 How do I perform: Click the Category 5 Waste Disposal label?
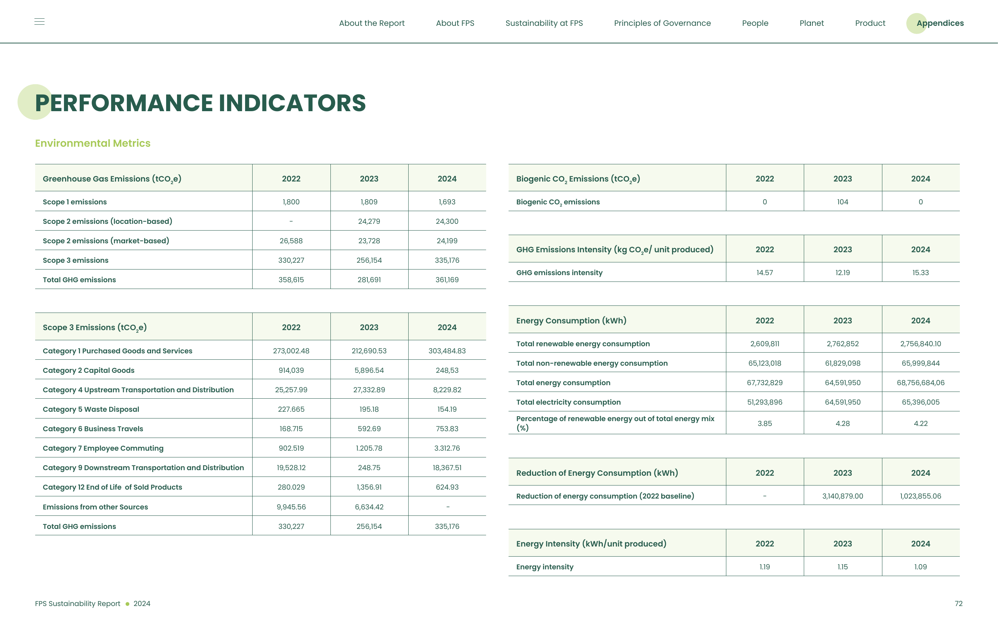point(91,409)
